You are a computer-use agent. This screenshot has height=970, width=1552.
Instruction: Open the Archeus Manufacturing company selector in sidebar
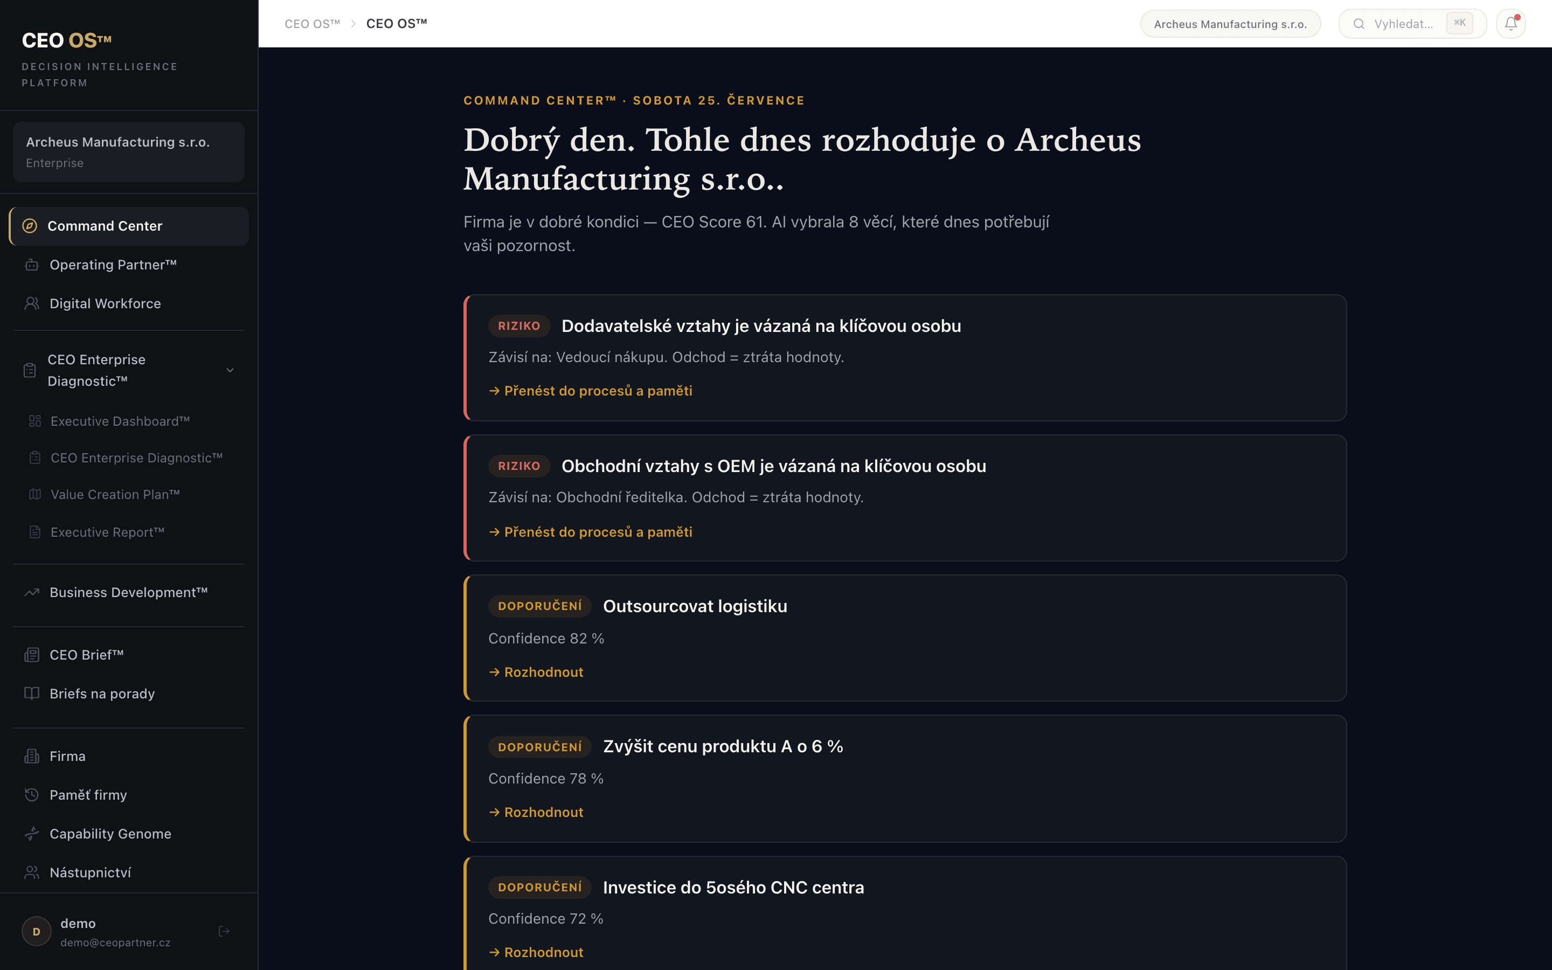(x=128, y=152)
